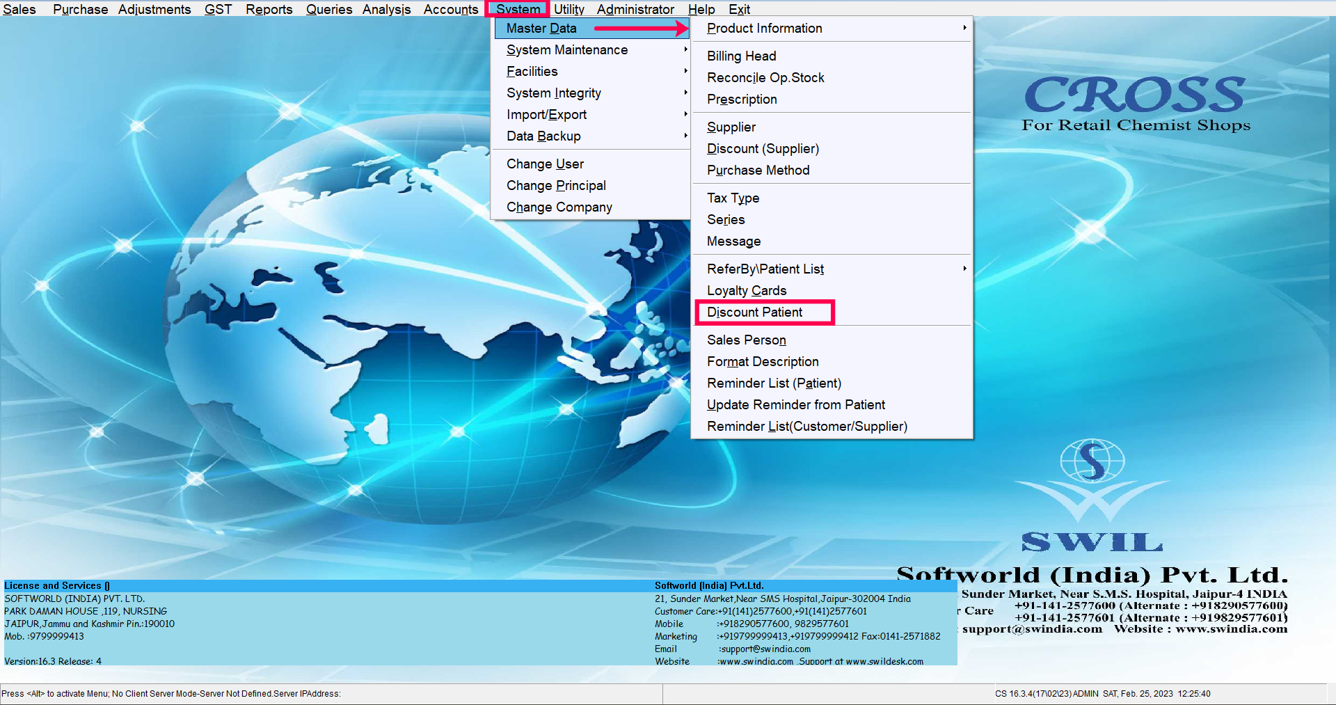This screenshot has height=705, width=1336.
Task: Open the Administrator menu
Action: (635, 9)
